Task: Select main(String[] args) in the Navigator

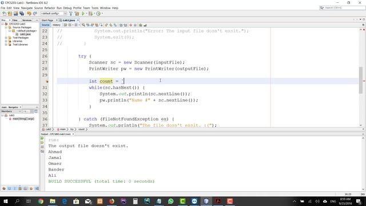Action: click(x=23, y=119)
